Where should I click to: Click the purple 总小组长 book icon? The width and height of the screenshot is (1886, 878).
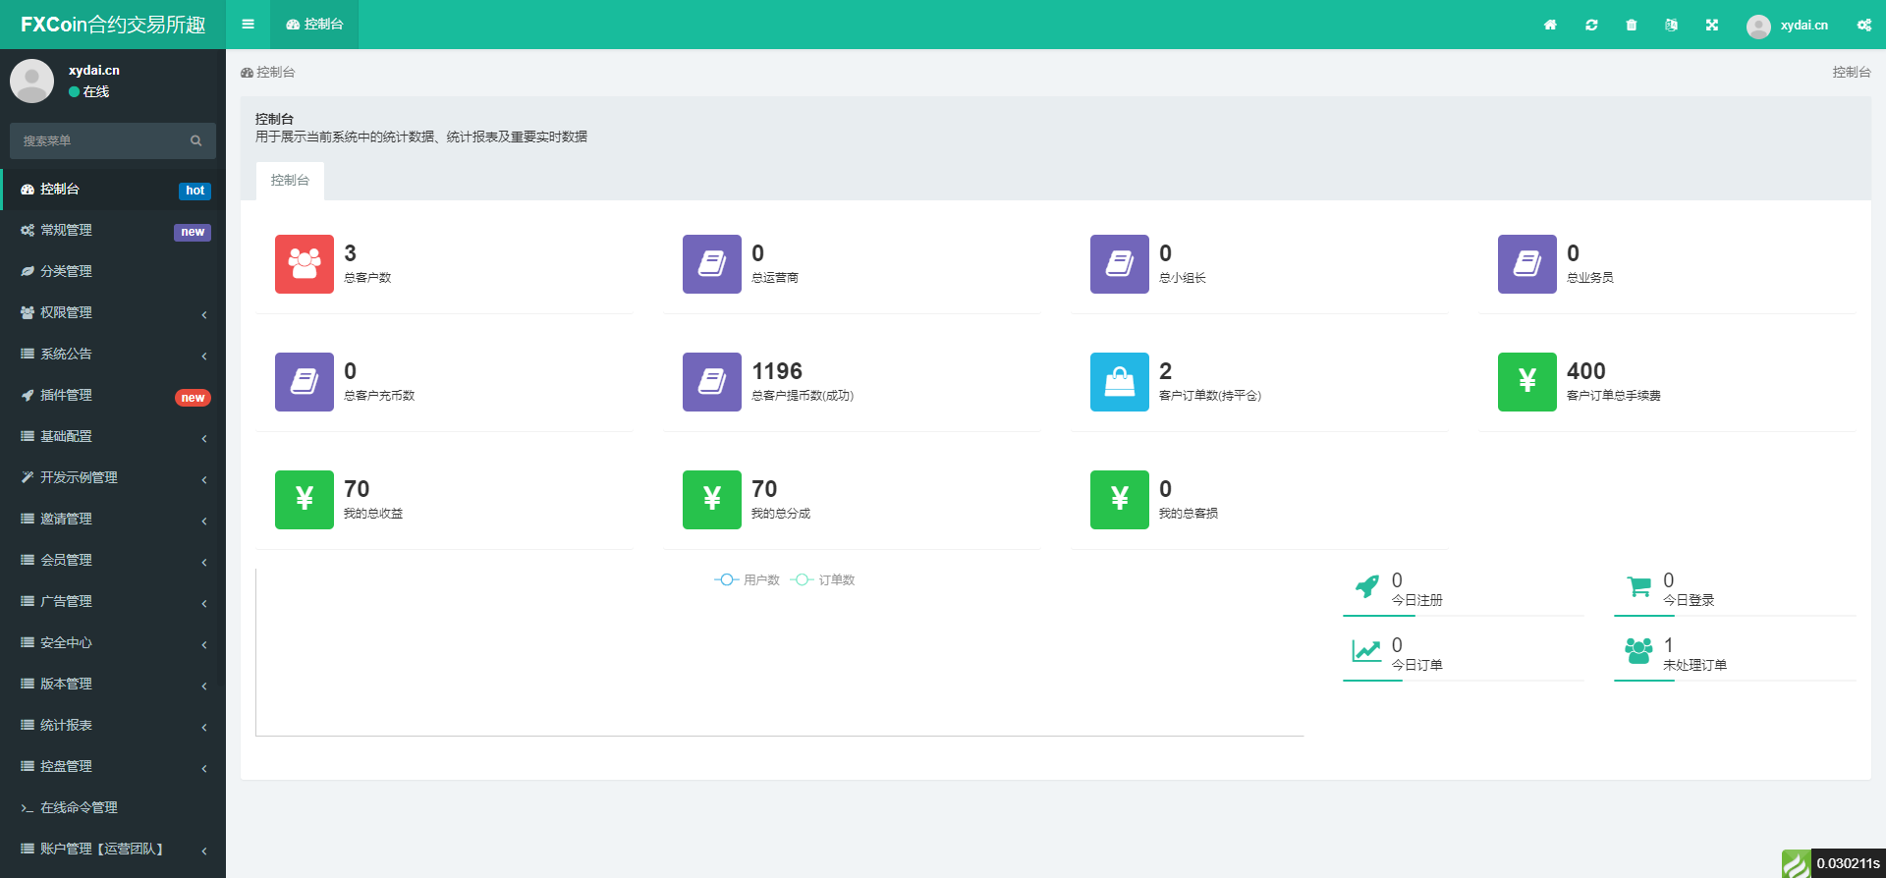tap(1120, 264)
